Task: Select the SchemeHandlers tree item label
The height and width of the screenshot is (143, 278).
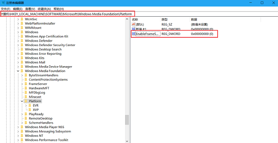Action: coord(41,123)
